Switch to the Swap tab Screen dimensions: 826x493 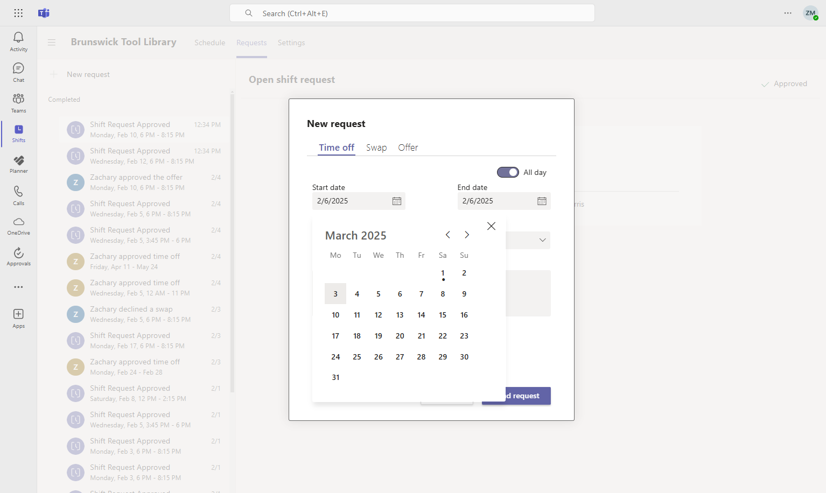pyautogui.click(x=376, y=147)
